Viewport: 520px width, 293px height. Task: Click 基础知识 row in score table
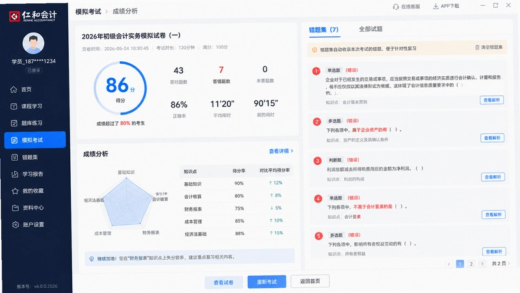click(236, 184)
